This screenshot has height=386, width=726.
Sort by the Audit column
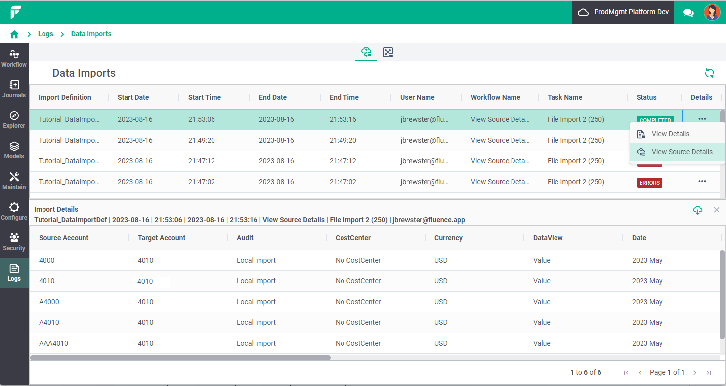[245, 238]
